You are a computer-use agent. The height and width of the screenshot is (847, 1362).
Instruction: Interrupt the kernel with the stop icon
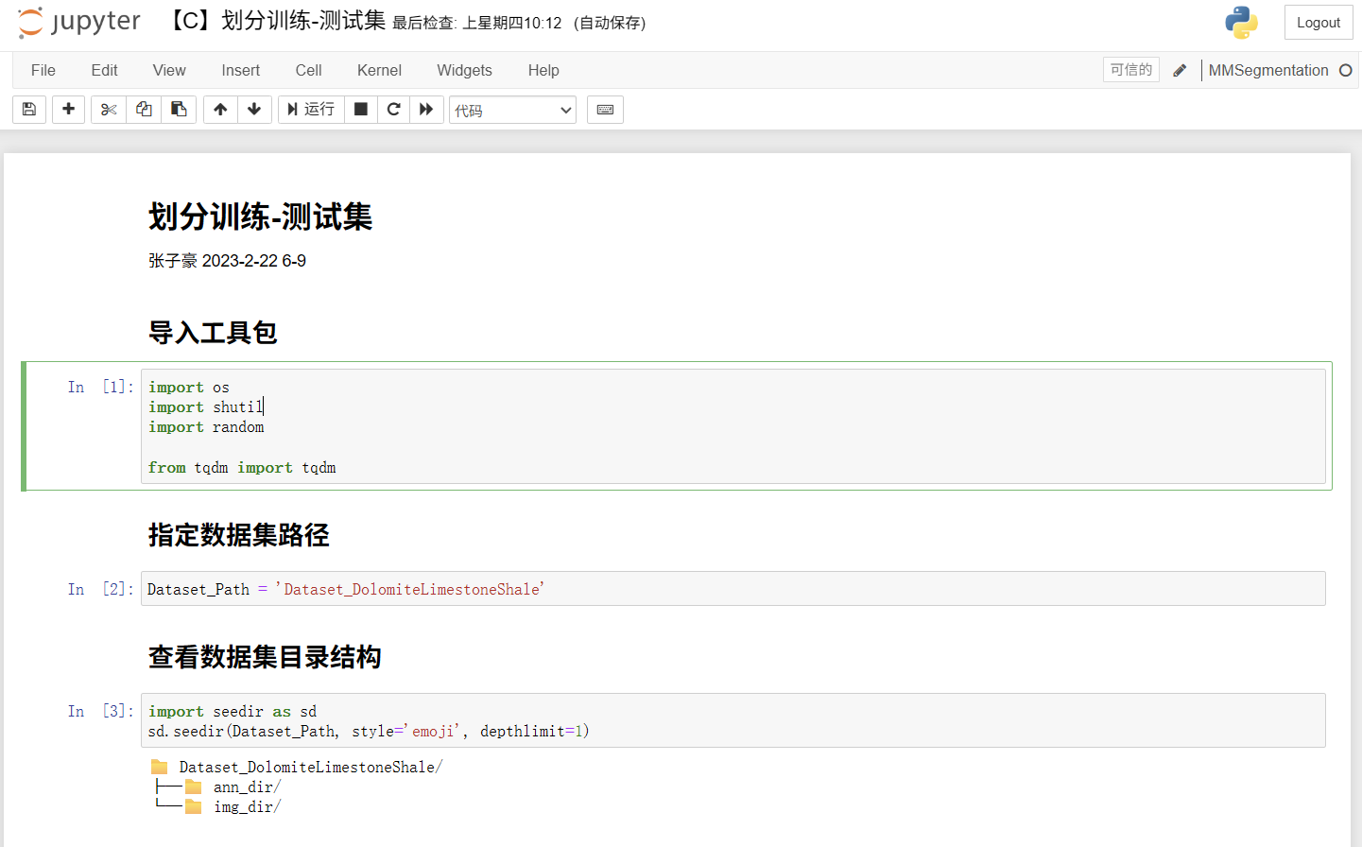pyautogui.click(x=360, y=109)
